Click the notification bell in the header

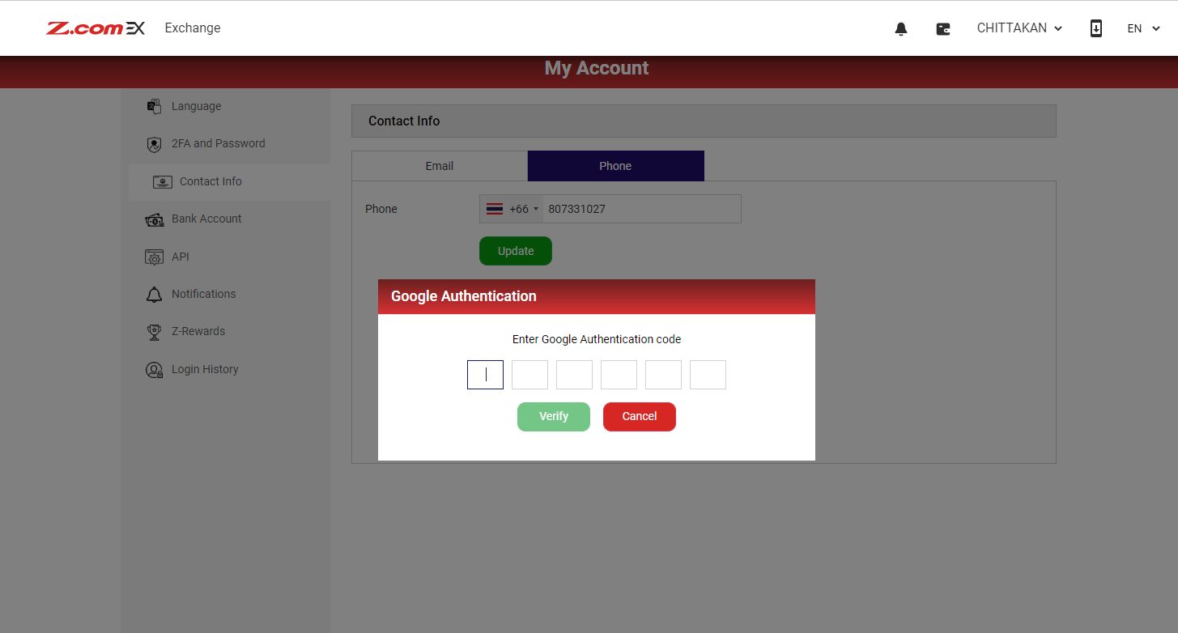pyautogui.click(x=901, y=28)
